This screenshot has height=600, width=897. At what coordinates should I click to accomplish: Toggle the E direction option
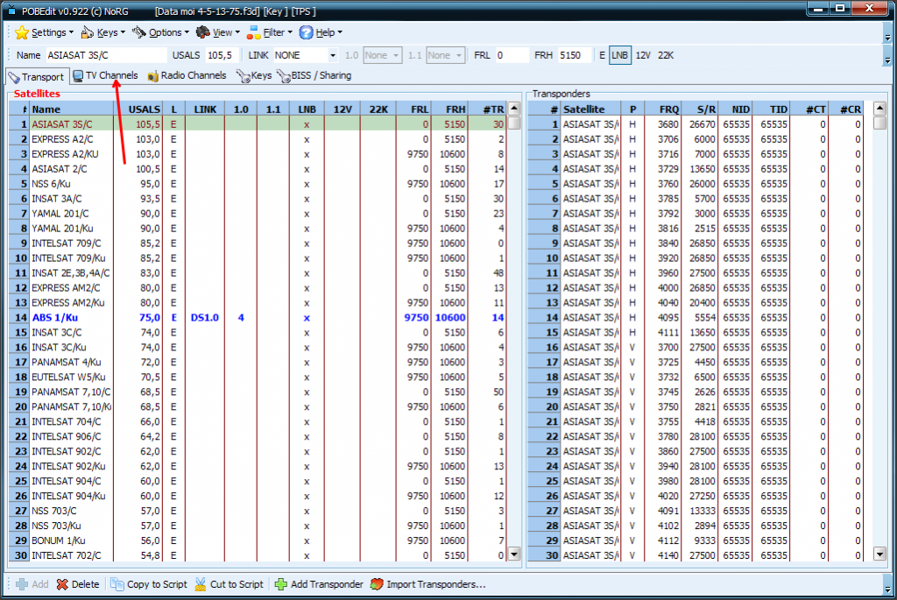602,55
